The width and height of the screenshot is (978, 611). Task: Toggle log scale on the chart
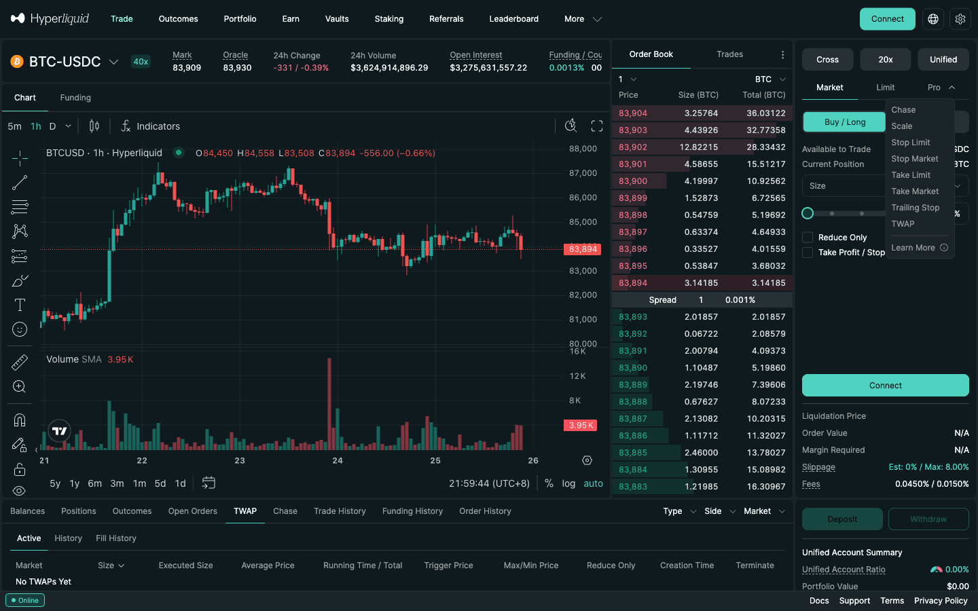[x=568, y=483]
